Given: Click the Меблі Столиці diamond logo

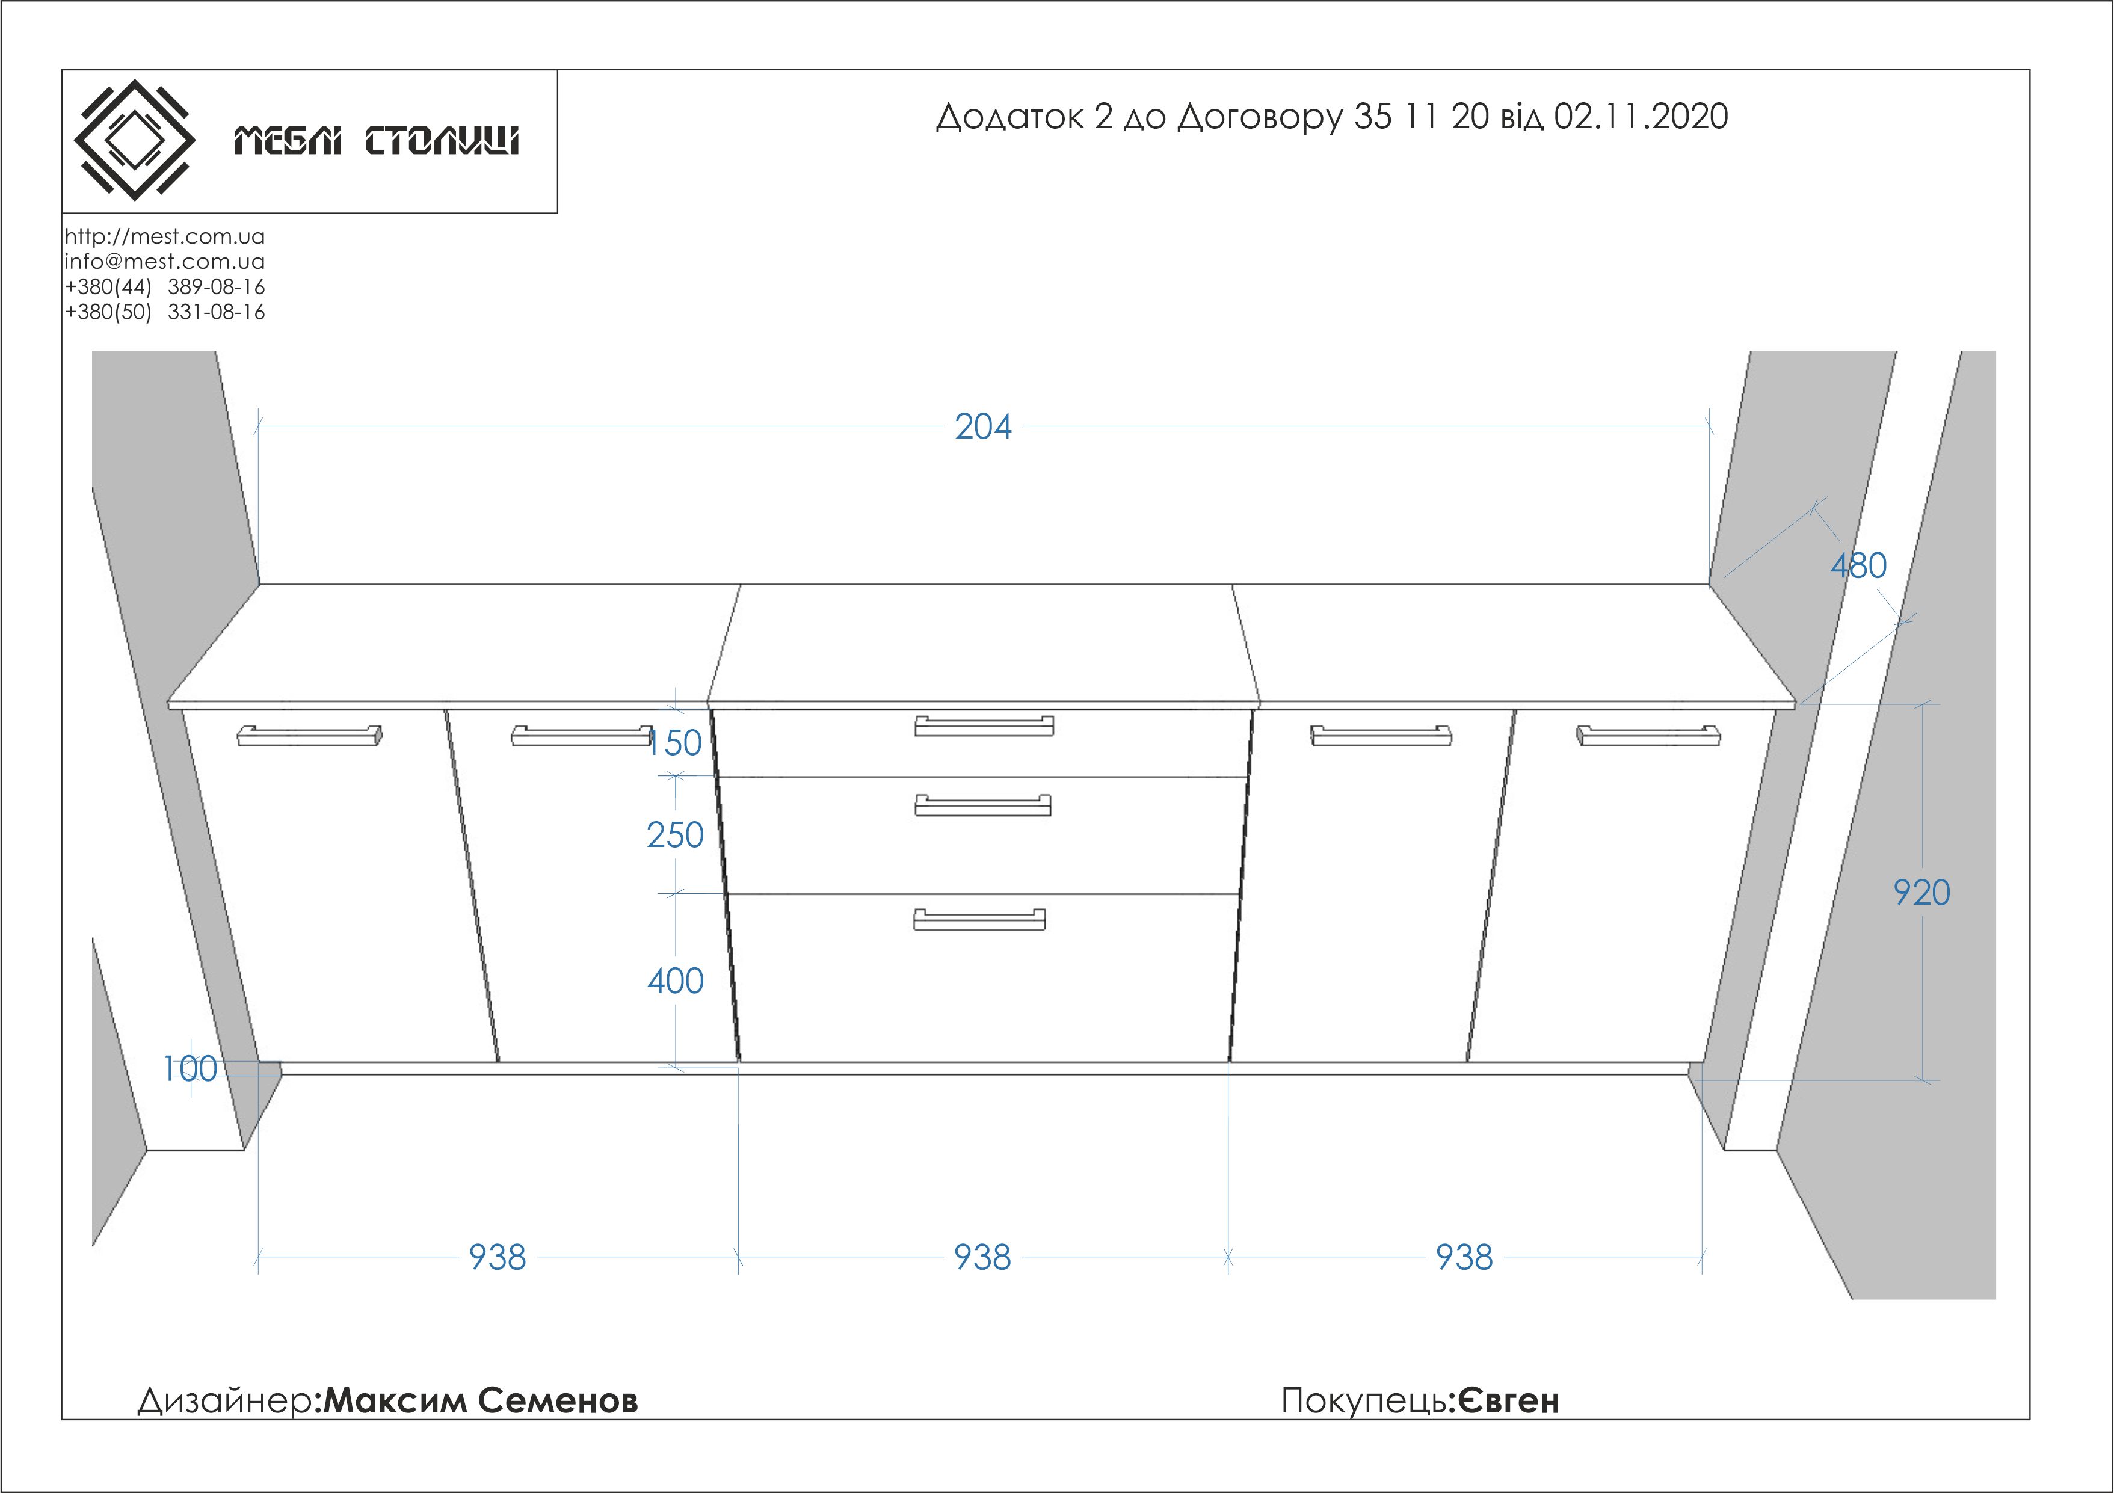Looking at the screenshot, I should [134, 140].
